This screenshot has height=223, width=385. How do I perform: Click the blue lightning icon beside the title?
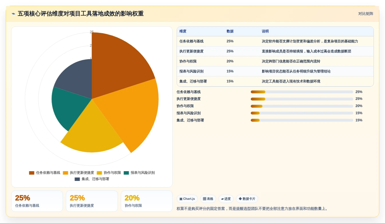coord(13,14)
